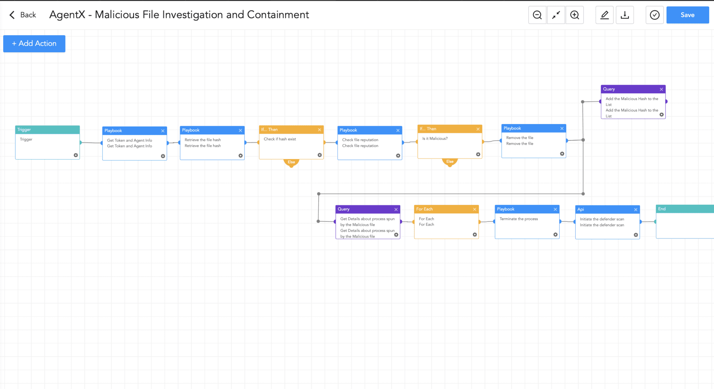Click the Add Action button

coord(34,44)
